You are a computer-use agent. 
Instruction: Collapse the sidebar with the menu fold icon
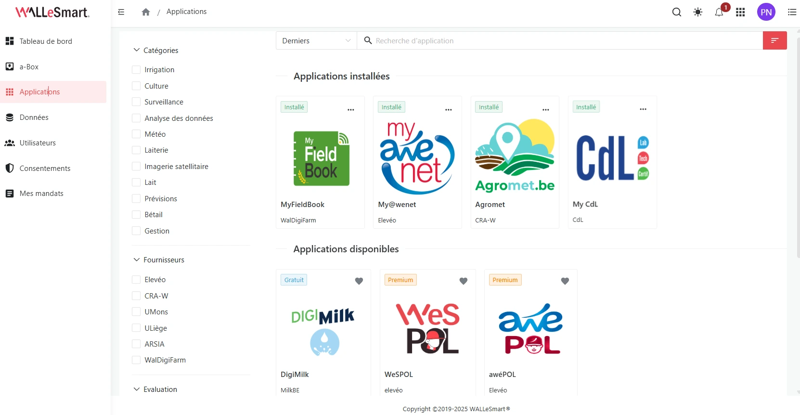121,12
